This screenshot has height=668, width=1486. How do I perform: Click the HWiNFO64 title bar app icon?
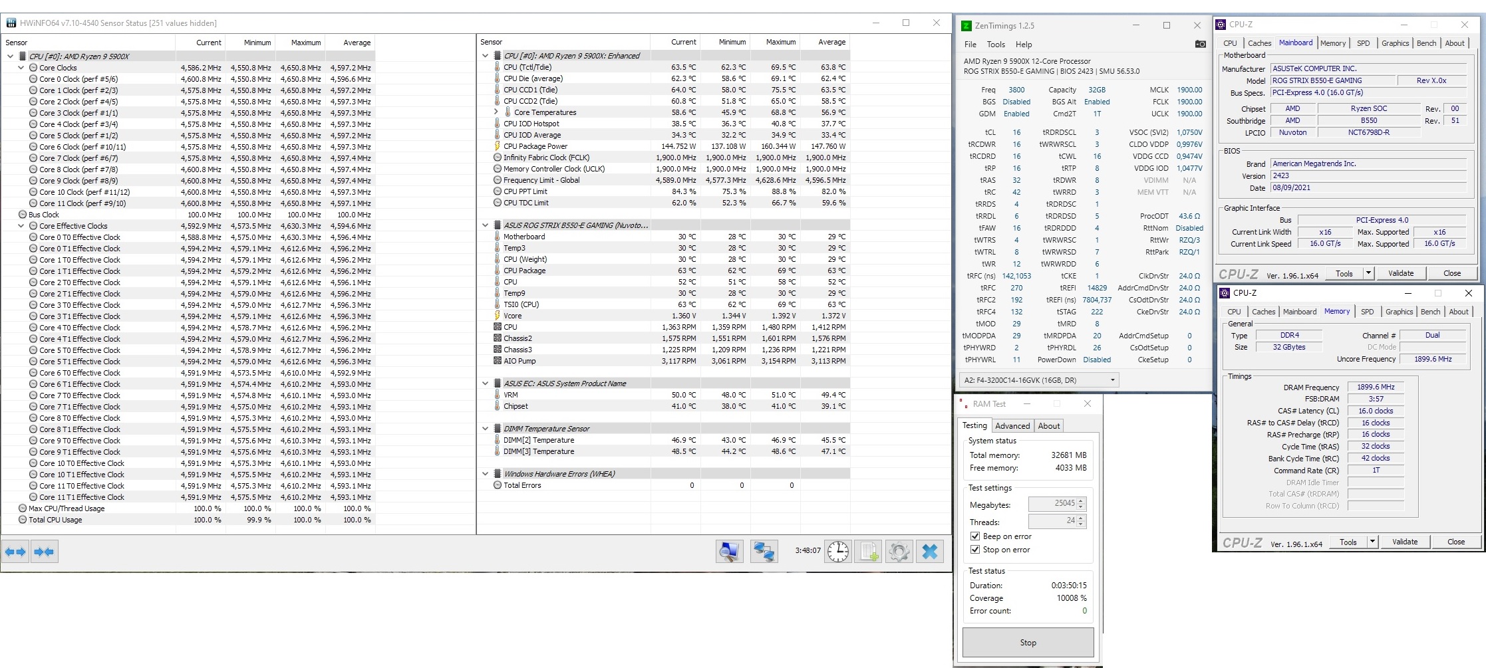11,23
